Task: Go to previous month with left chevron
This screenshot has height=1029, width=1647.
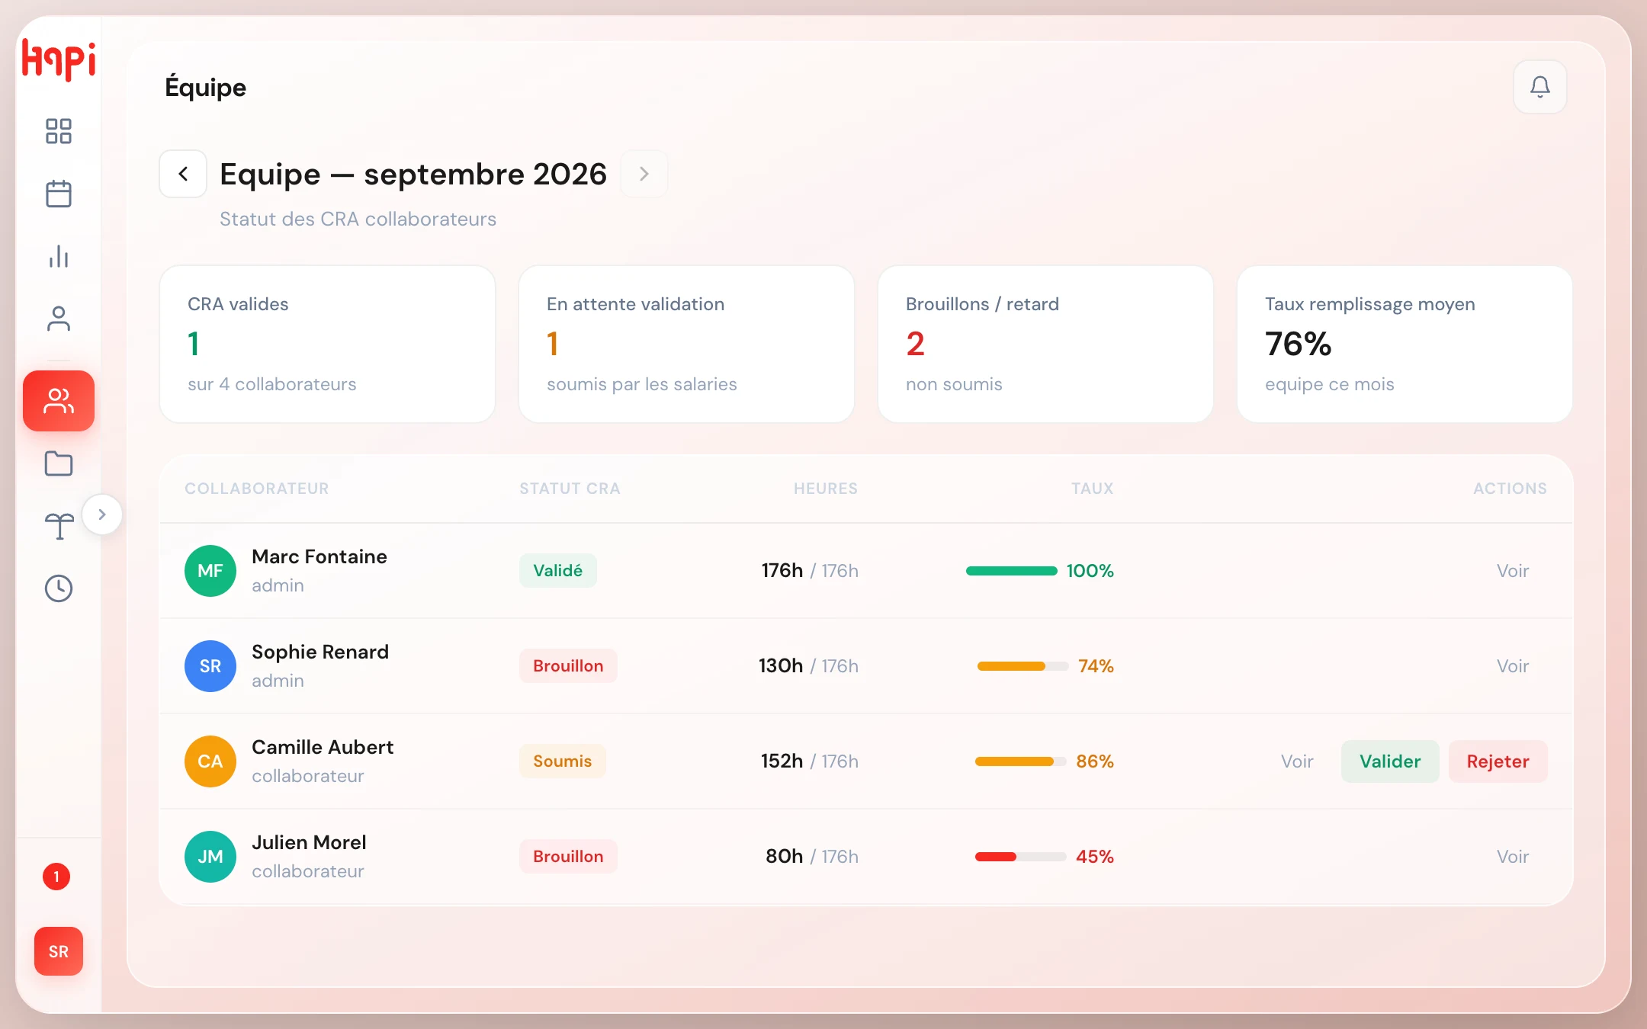Action: pyautogui.click(x=183, y=174)
